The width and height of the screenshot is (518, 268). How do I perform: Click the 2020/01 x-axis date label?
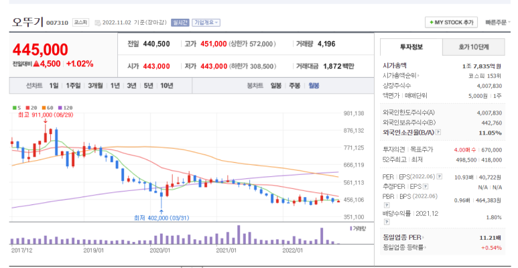(160, 251)
